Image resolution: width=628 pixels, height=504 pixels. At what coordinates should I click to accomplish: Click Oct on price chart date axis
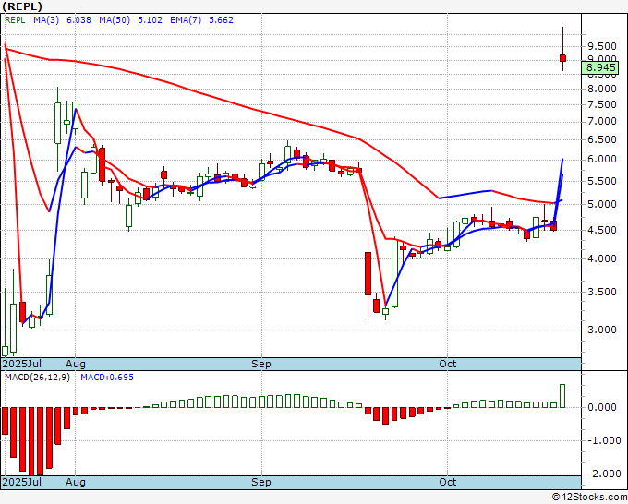click(x=447, y=364)
